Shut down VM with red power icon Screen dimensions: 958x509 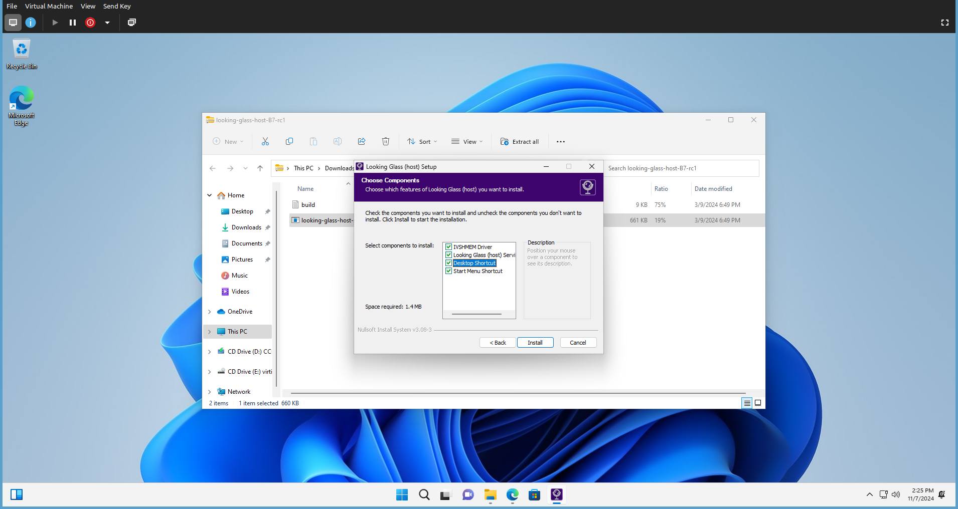click(90, 23)
